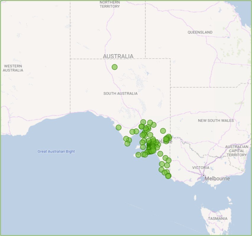
Task: Click the lone green marker below the cluster, southeast of Adelaide
Action: point(160,154)
